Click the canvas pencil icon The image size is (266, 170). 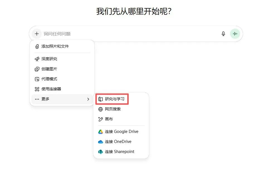click(101, 119)
